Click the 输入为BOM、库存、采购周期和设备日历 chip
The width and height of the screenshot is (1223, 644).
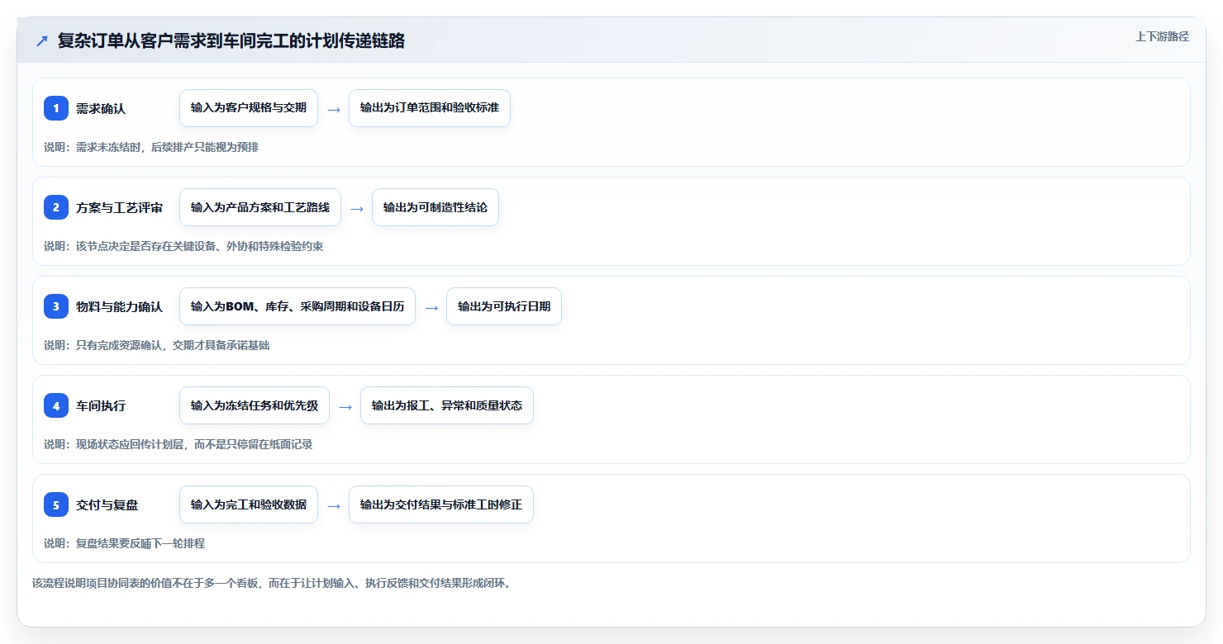tap(297, 306)
